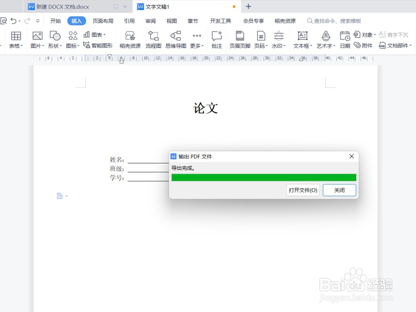The height and width of the screenshot is (312, 416).
Task: Insert an 附件 attachment
Action: click(x=363, y=45)
